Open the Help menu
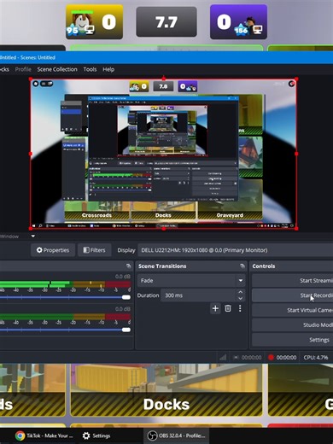Image resolution: width=333 pixels, height=444 pixels. [108, 69]
